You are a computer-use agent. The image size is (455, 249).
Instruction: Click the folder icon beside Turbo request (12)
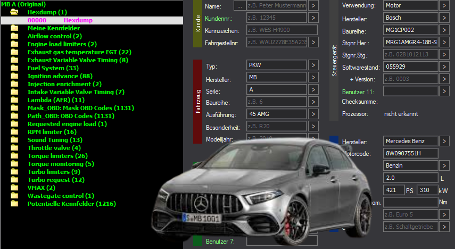click(14, 180)
